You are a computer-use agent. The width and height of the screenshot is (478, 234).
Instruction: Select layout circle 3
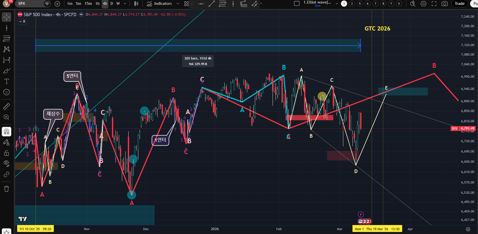pyautogui.click(x=352, y=4)
